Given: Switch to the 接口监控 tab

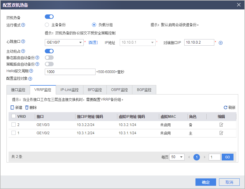Looking at the screenshot, I should (18, 90).
